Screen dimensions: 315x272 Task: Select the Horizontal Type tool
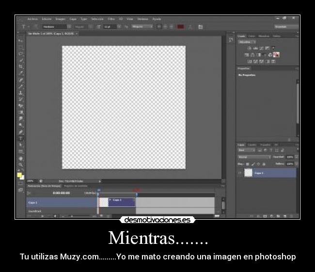click(21, 139)
